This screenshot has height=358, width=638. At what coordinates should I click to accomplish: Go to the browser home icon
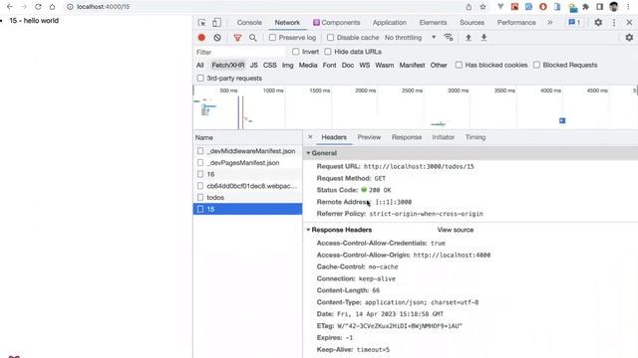point(52,7)
